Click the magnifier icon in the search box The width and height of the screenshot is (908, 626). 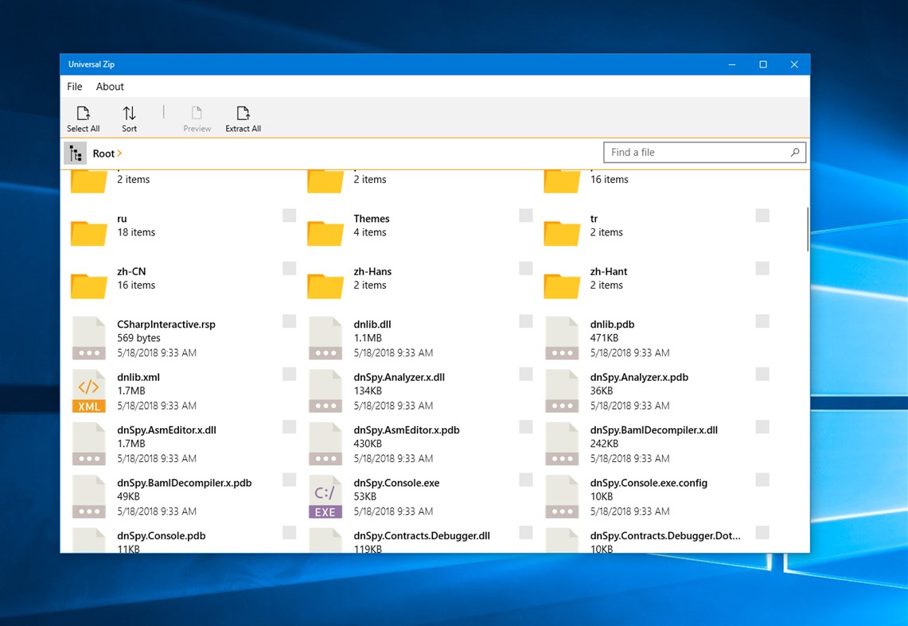(x=794, y=152)
